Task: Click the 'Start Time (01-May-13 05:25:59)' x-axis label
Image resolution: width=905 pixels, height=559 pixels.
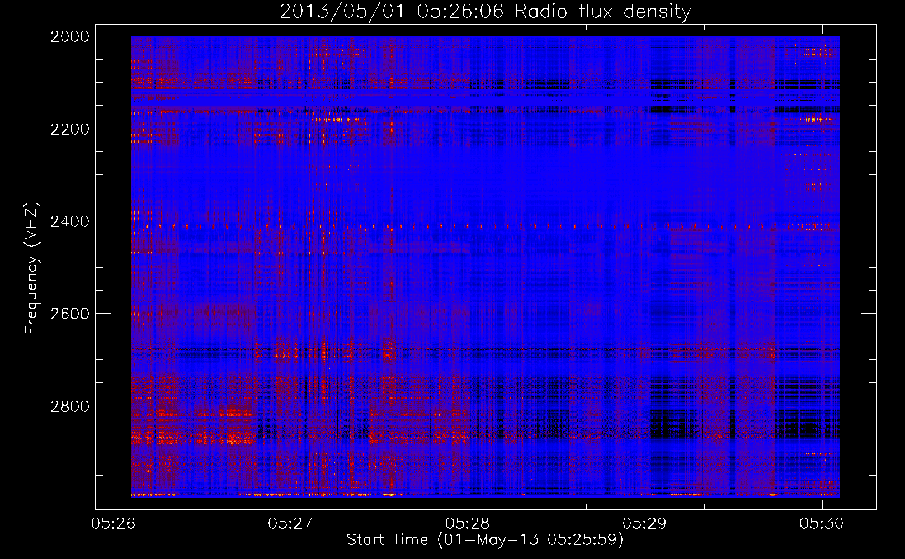Action: [x=485, y=540]
